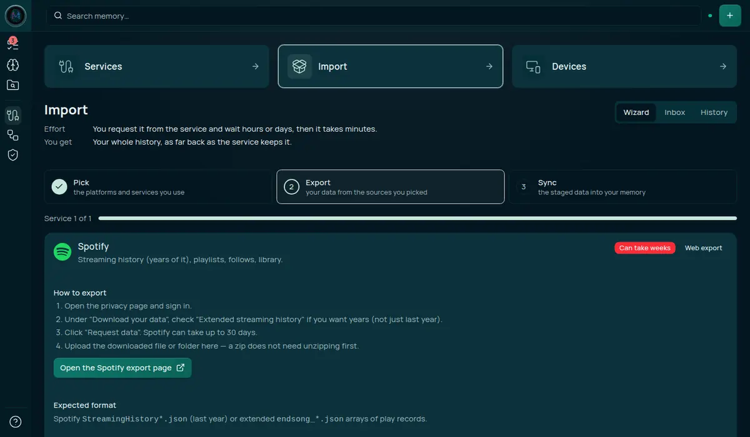
Task: Click the Spotify logo icon
Action: pos(62,252)
